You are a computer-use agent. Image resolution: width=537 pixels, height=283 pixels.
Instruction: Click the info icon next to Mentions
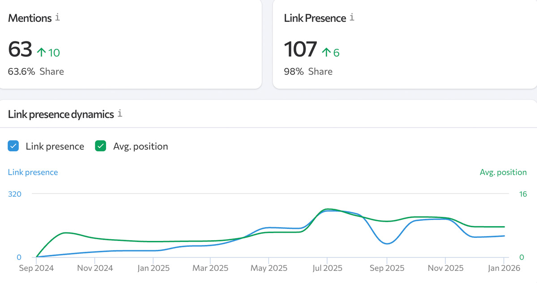(57, 18)
